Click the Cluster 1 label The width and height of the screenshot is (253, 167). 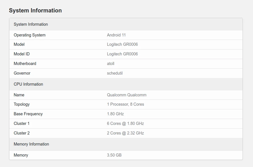pos(22,123)
